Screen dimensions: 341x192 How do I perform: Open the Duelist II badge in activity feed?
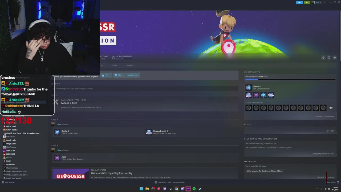[57, 132]
